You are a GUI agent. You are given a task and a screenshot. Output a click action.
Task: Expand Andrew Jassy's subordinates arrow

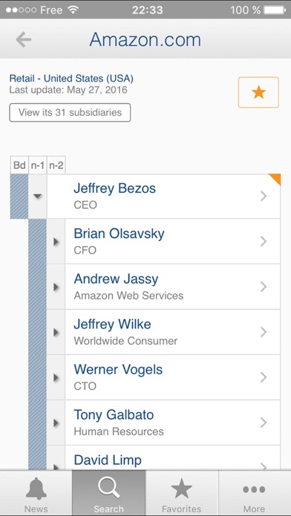point(56,288)
